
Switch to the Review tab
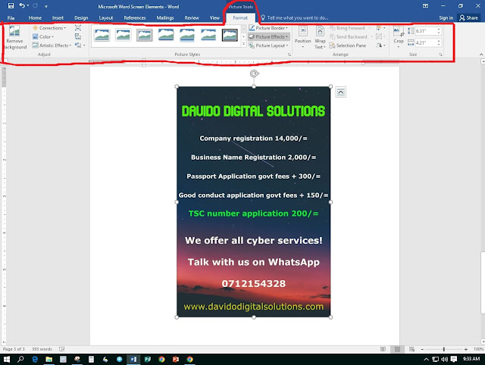tap(192, 18)
